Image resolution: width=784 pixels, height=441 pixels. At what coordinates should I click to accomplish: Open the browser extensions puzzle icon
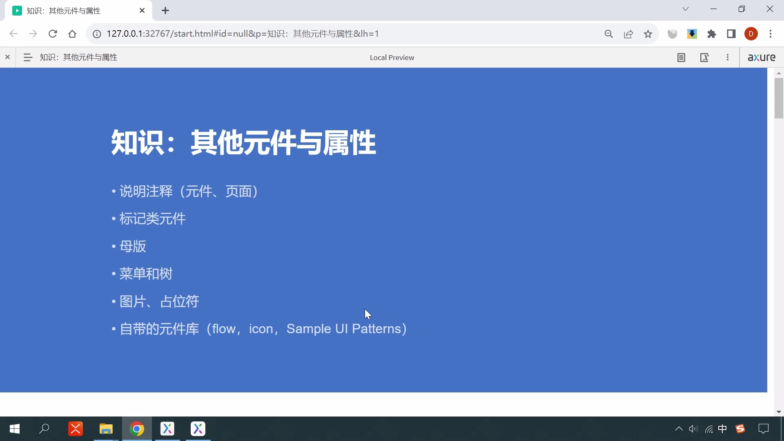[712, 34]
